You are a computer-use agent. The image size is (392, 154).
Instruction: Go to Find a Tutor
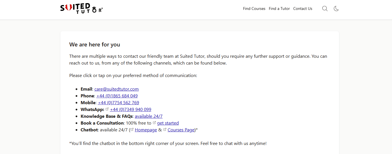click(x=279, y=8)
